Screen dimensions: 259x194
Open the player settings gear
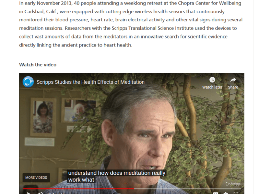click(226, 193)
